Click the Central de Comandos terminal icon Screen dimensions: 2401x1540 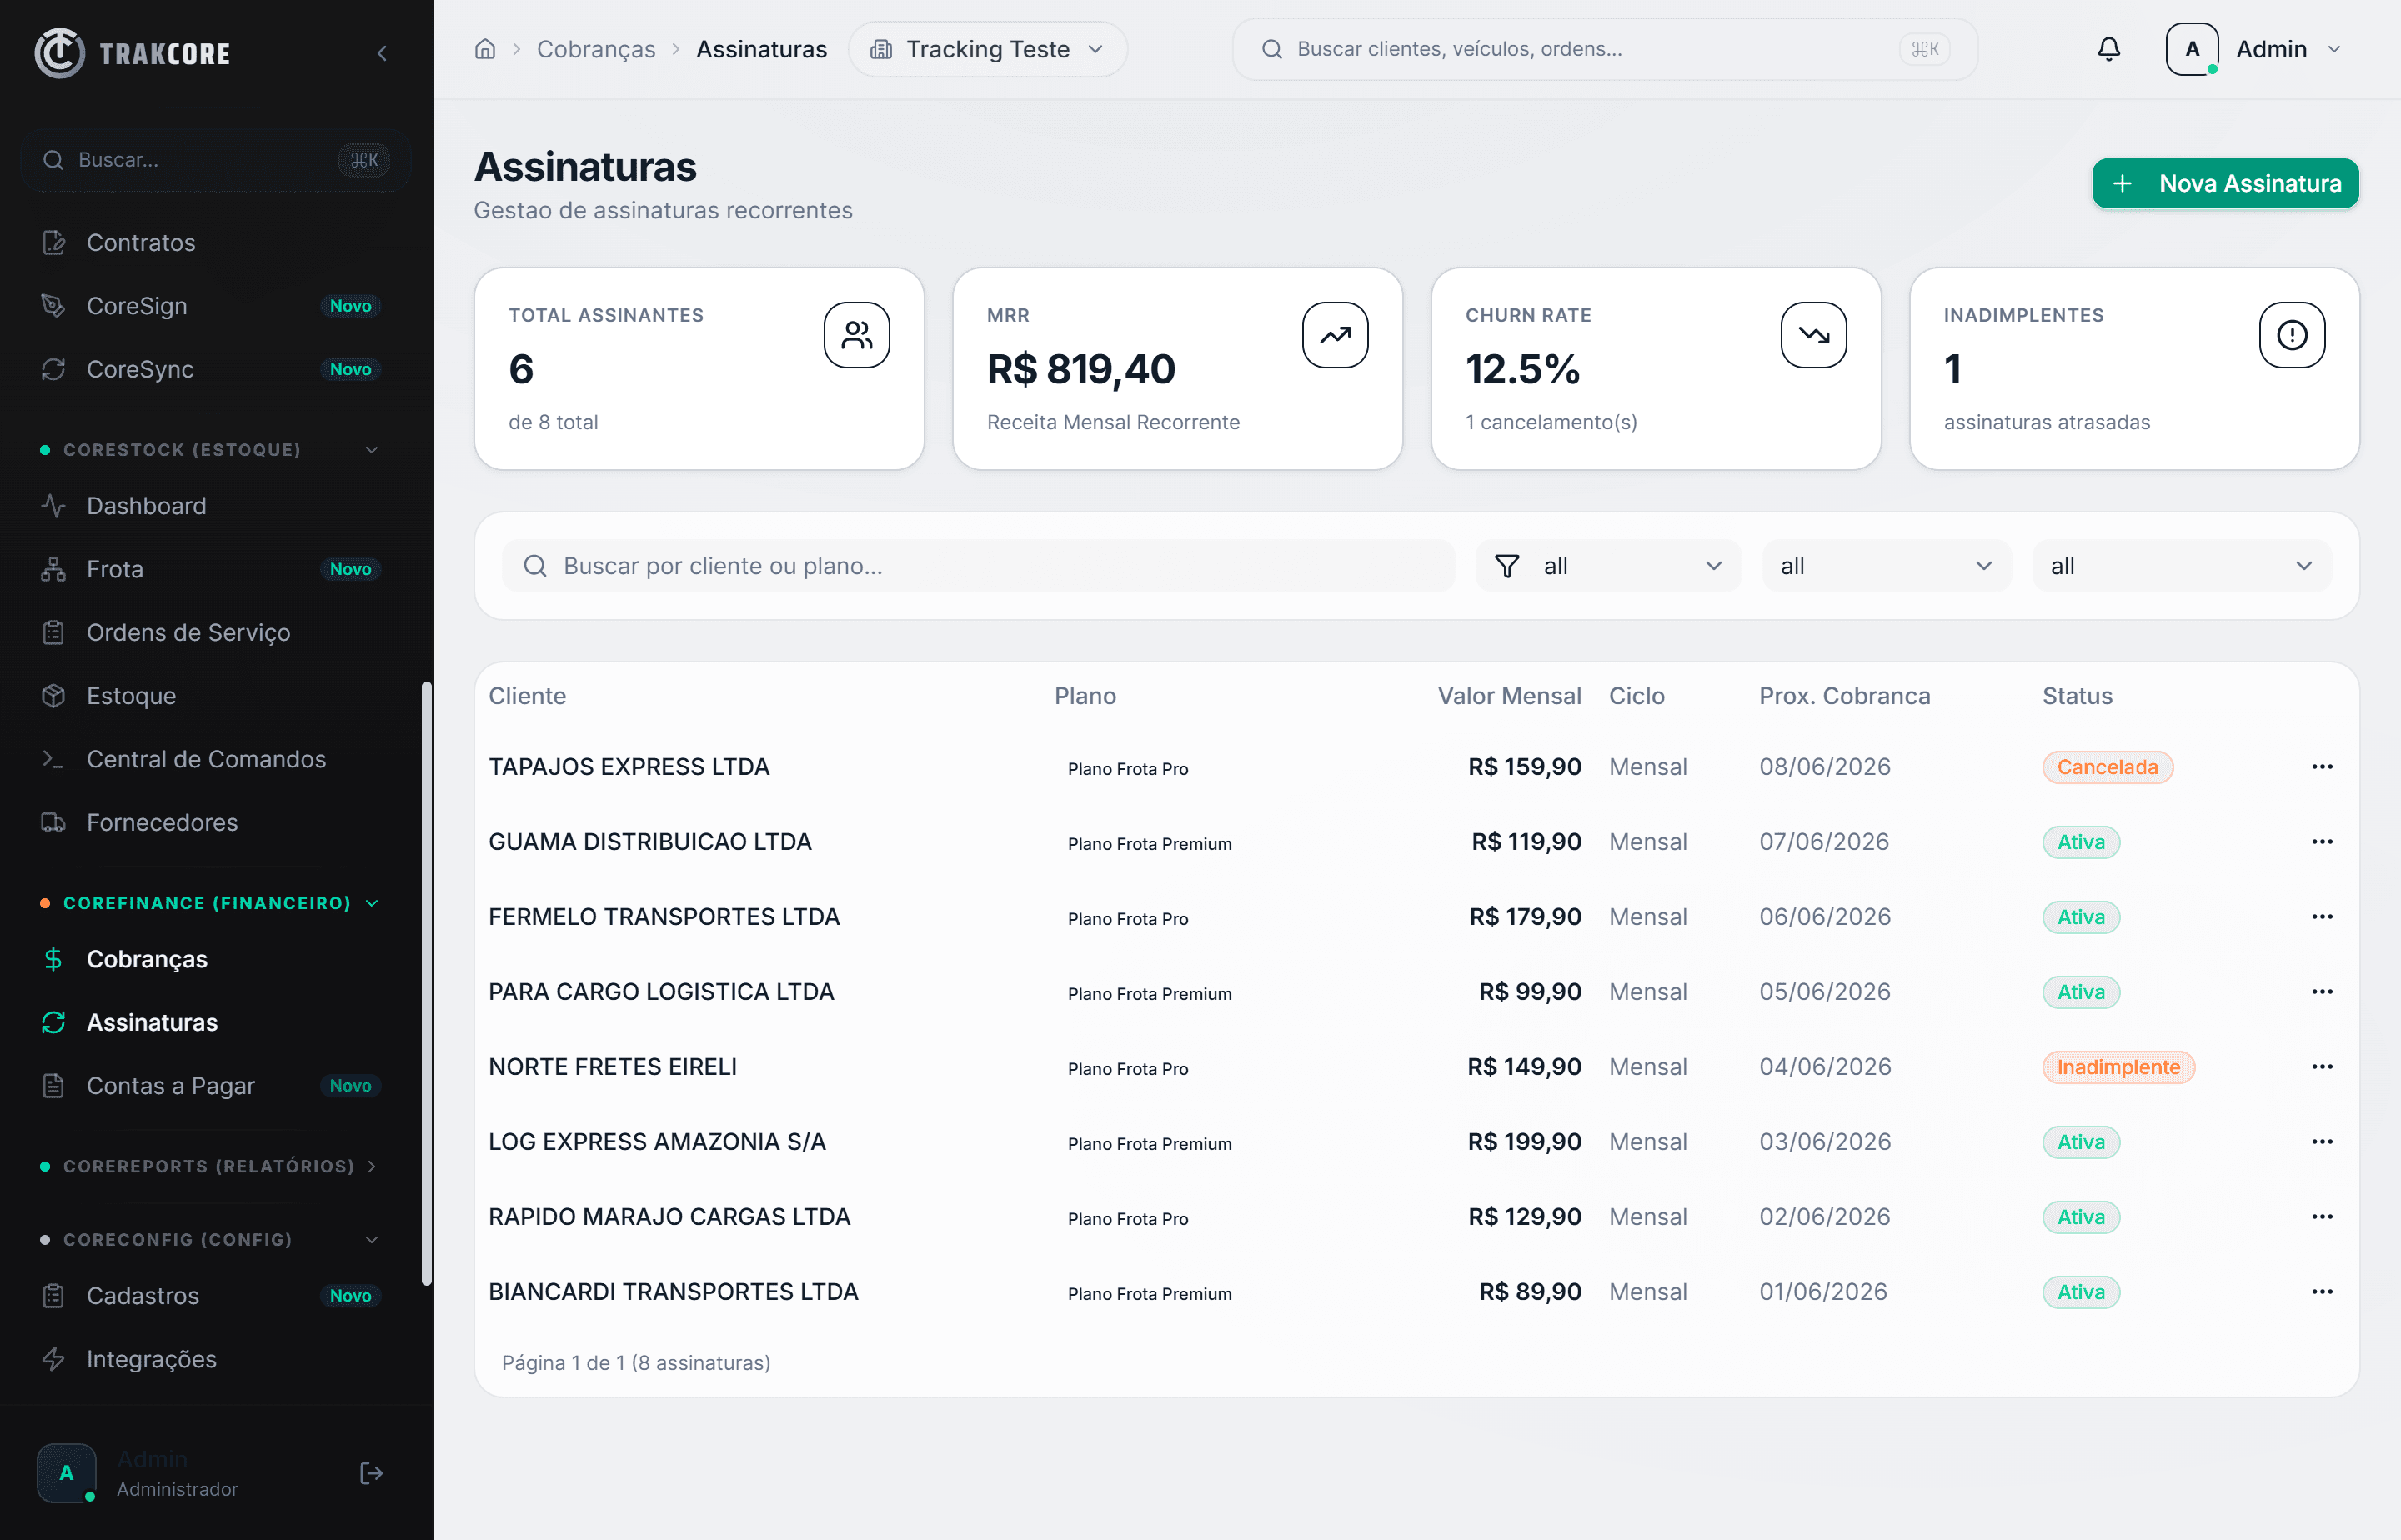tap(53, 759)
